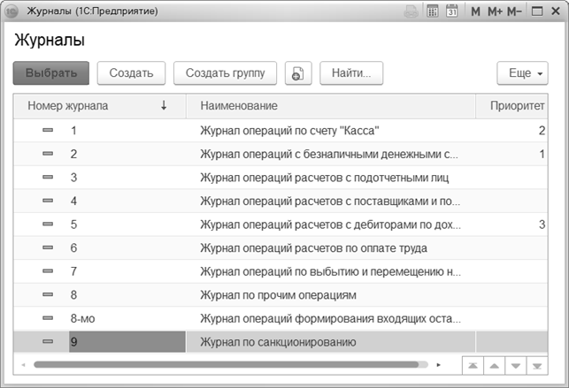Click the M+ memory add button

[x=495, y=12]
